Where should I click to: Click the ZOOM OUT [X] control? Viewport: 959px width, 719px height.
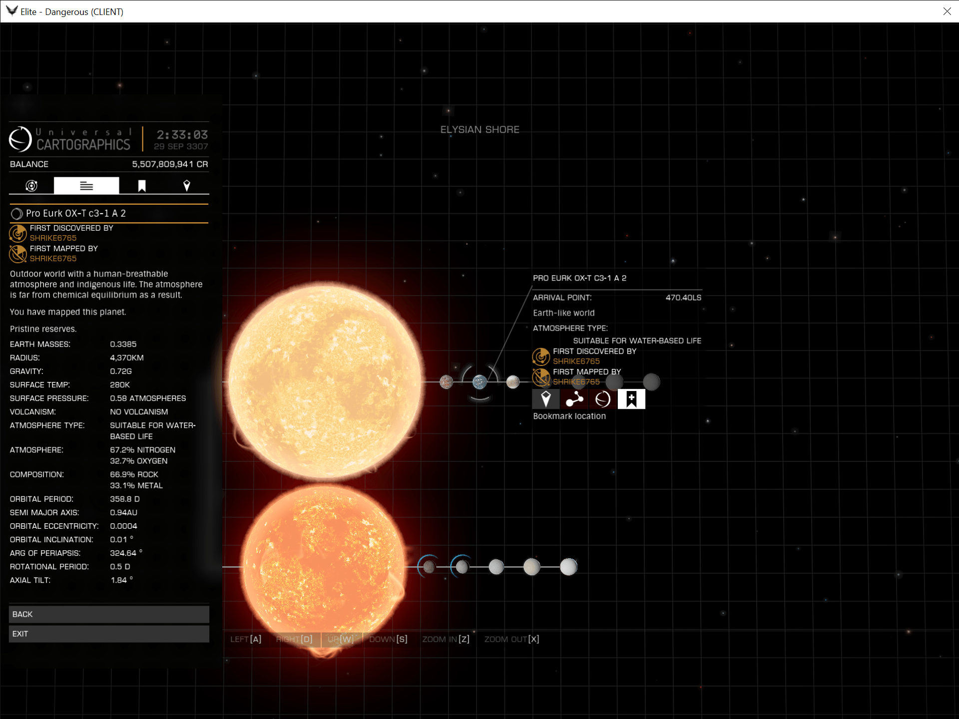(x=511, y=639)
